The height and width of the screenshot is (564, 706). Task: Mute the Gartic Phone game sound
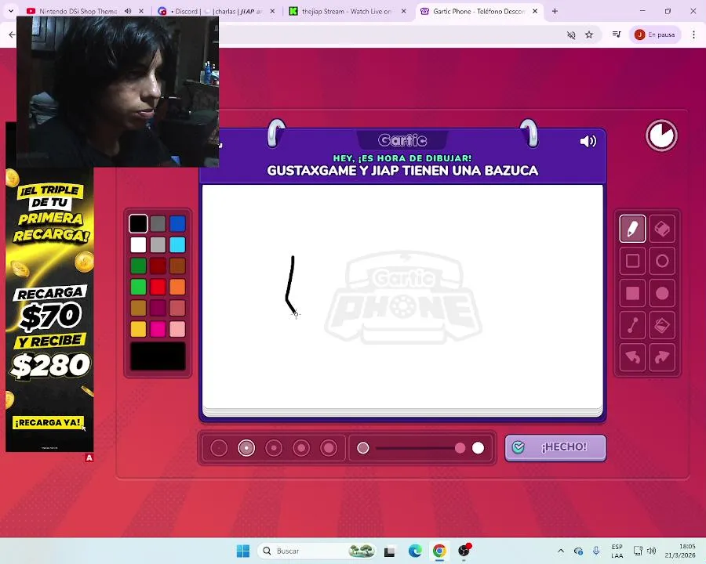[x=588, y=141]
